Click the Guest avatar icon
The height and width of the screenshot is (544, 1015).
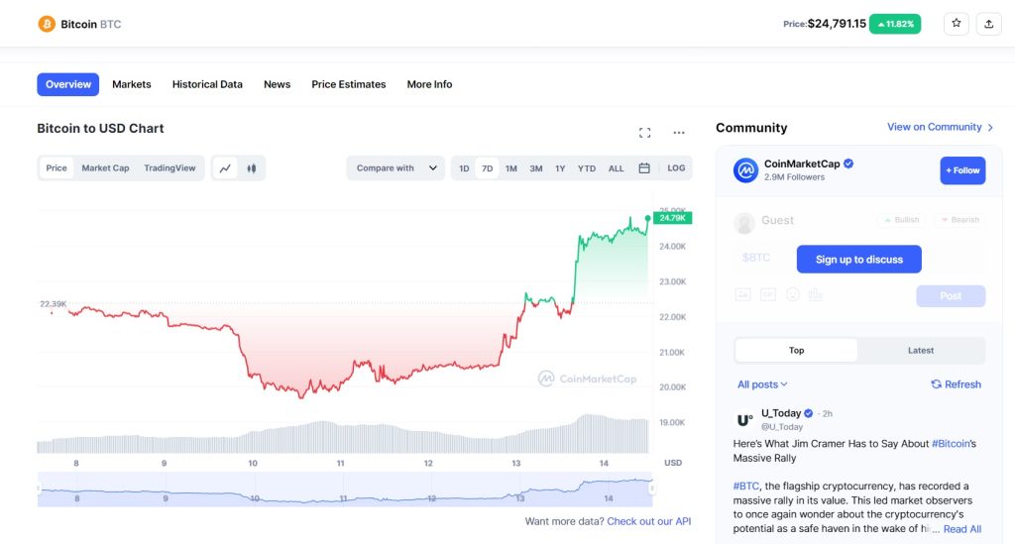(x=744, y=223)
